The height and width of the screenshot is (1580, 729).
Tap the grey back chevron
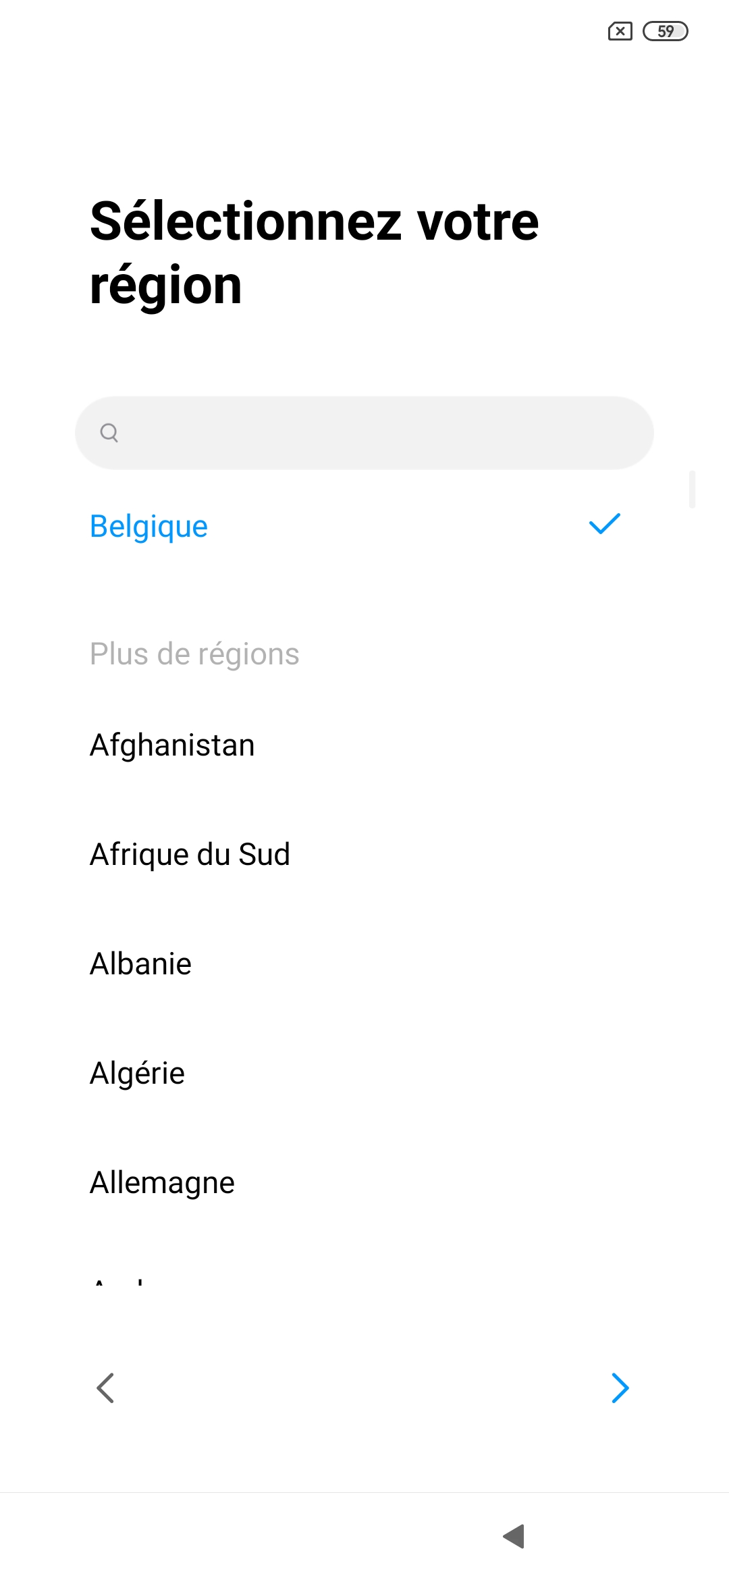(x=106, y=1388)
